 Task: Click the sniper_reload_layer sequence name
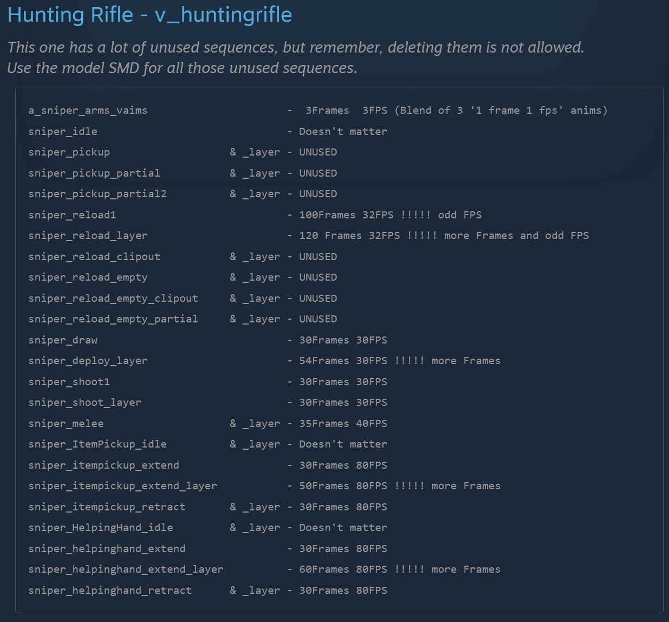coord(88,236)
